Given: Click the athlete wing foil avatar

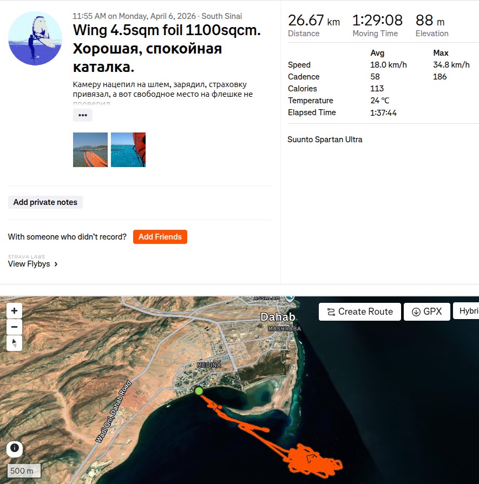Looking at the screenshot, I should [x=35, y=38].
